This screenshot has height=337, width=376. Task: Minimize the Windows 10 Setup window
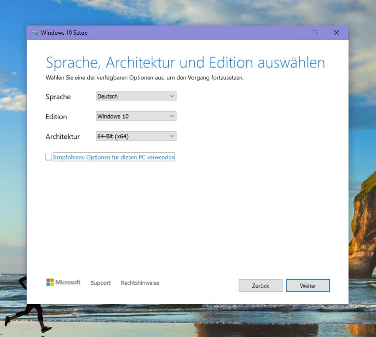293,33
